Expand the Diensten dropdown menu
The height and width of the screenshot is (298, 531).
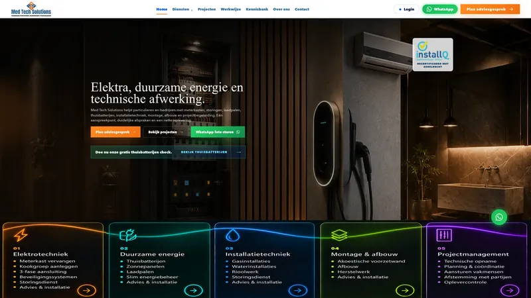pyautogui.click(x=182, y=9)
